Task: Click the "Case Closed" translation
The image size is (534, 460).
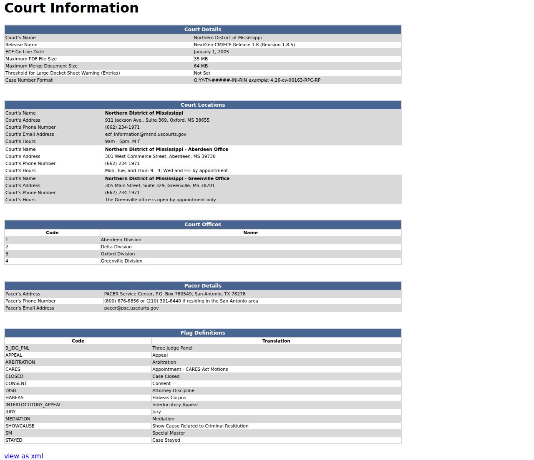Action: pyautogui.click(x=166, y=376)
